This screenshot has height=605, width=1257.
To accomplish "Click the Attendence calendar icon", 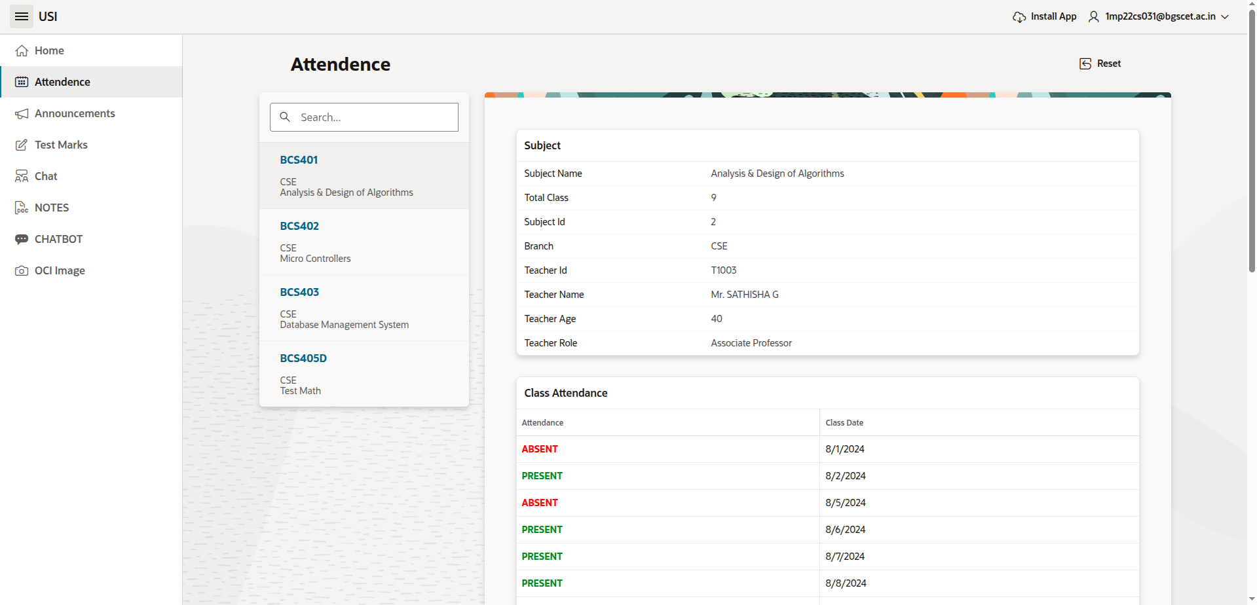I will coord(22,82).
